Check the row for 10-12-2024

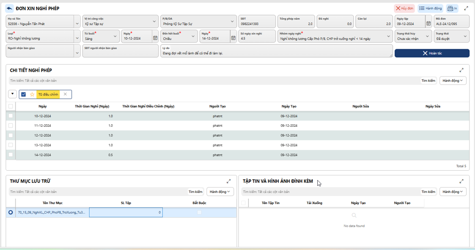(11, 116)
